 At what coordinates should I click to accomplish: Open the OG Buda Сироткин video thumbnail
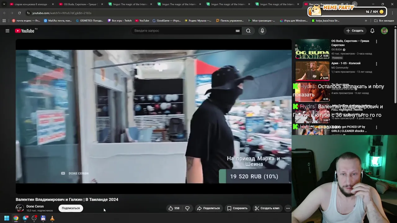(x=312, y=49)
